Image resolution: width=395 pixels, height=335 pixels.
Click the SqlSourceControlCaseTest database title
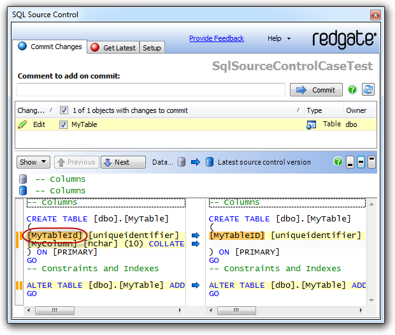[x=292, y=66]
